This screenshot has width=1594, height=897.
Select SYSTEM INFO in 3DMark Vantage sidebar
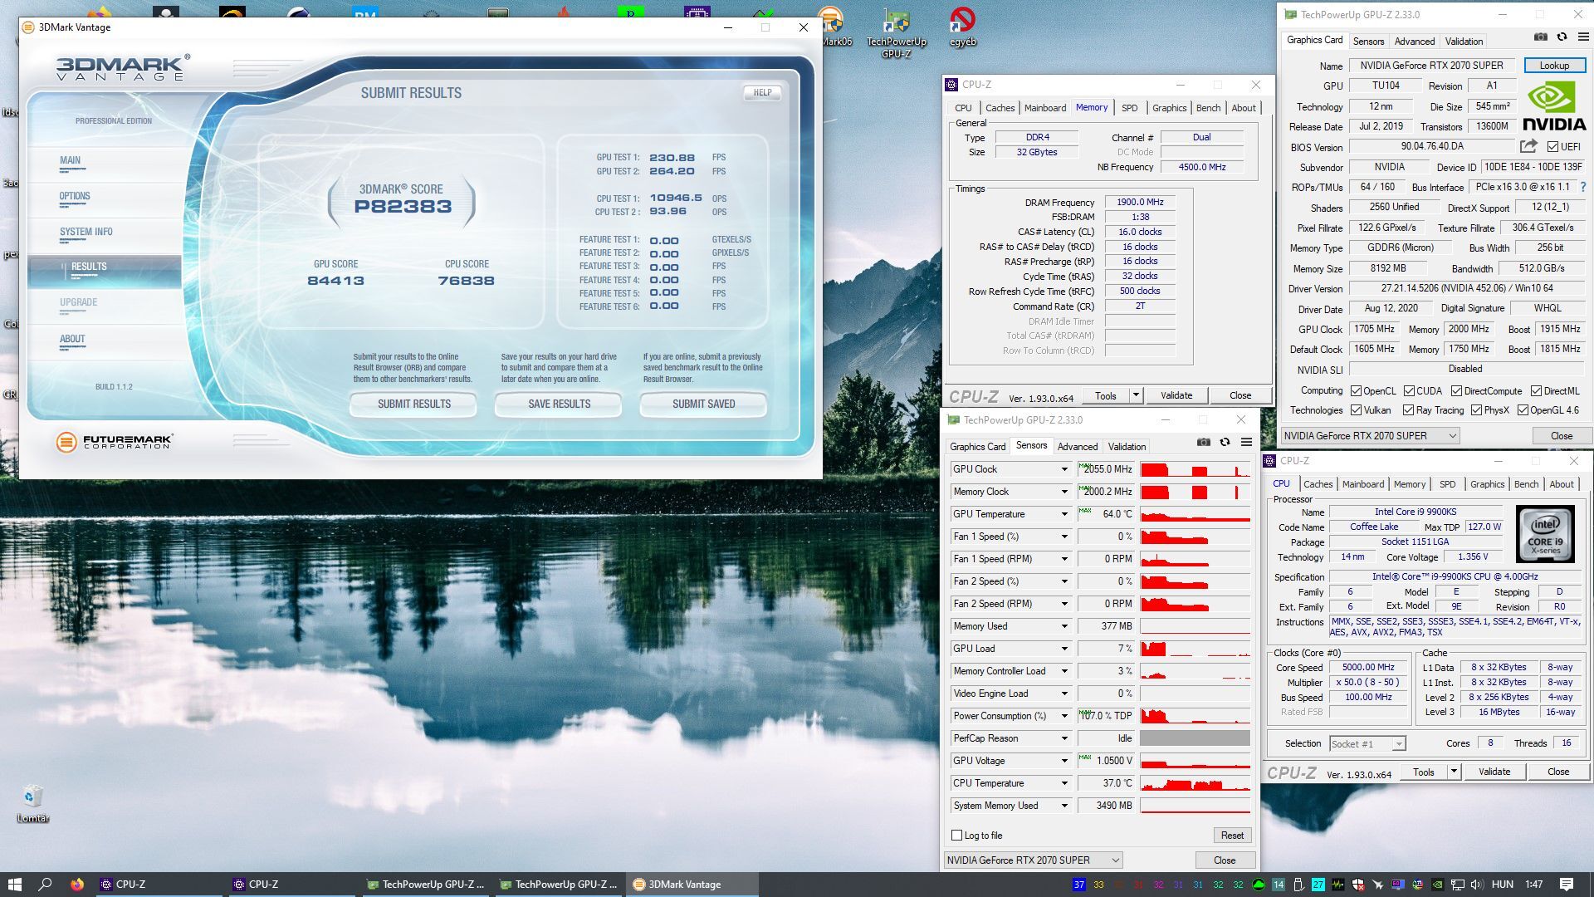click(86, 233)
